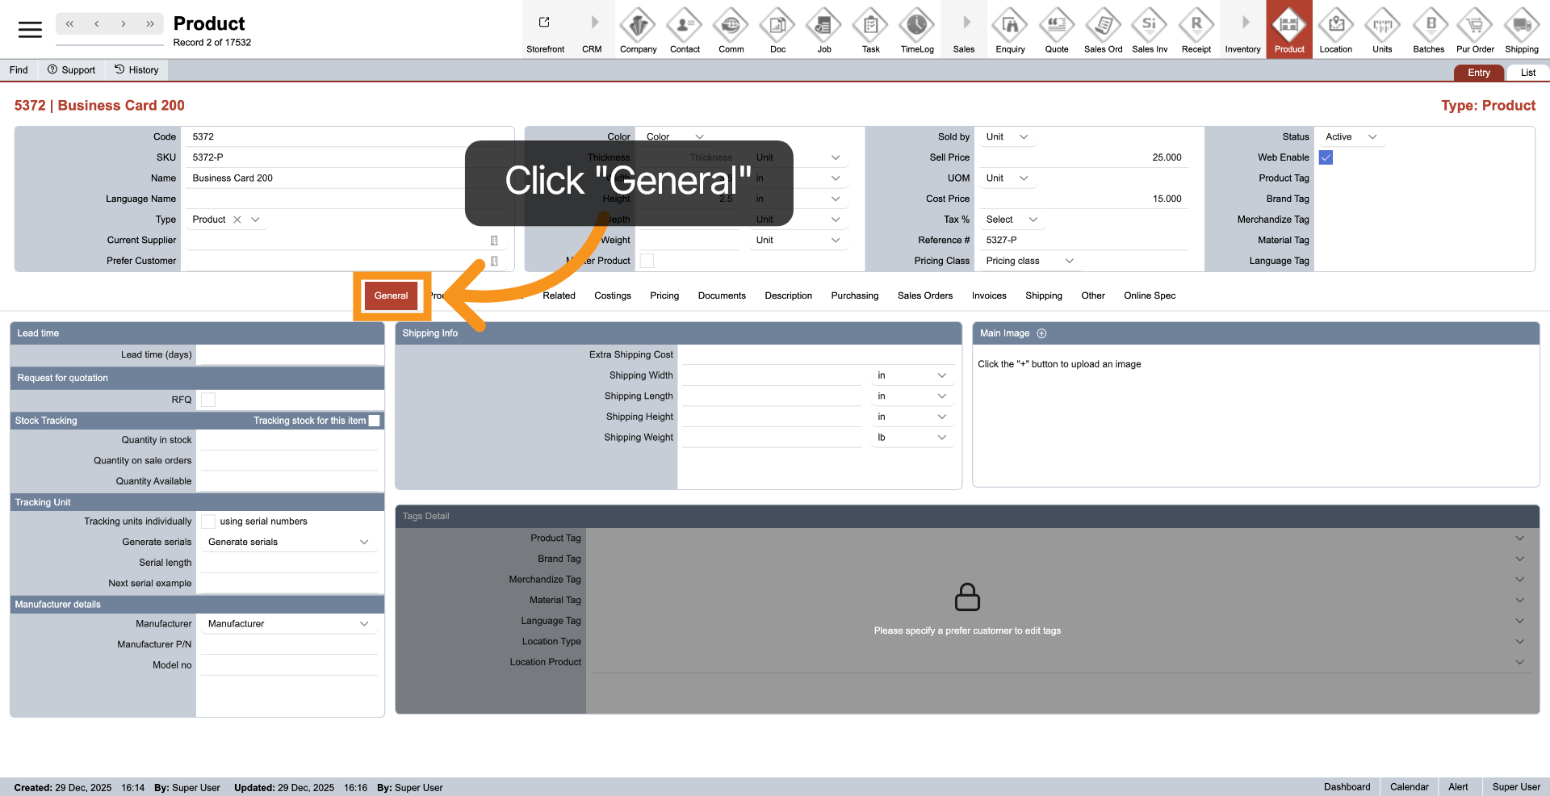The width and height of the screenshot is (1550, 796).
Task: Open the Quote module icon
Action: 1056,27
